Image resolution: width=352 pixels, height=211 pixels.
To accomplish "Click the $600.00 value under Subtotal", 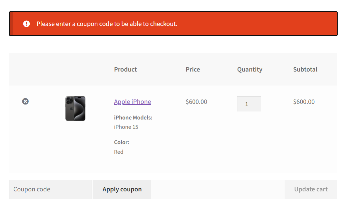I will tap(304, 102).
